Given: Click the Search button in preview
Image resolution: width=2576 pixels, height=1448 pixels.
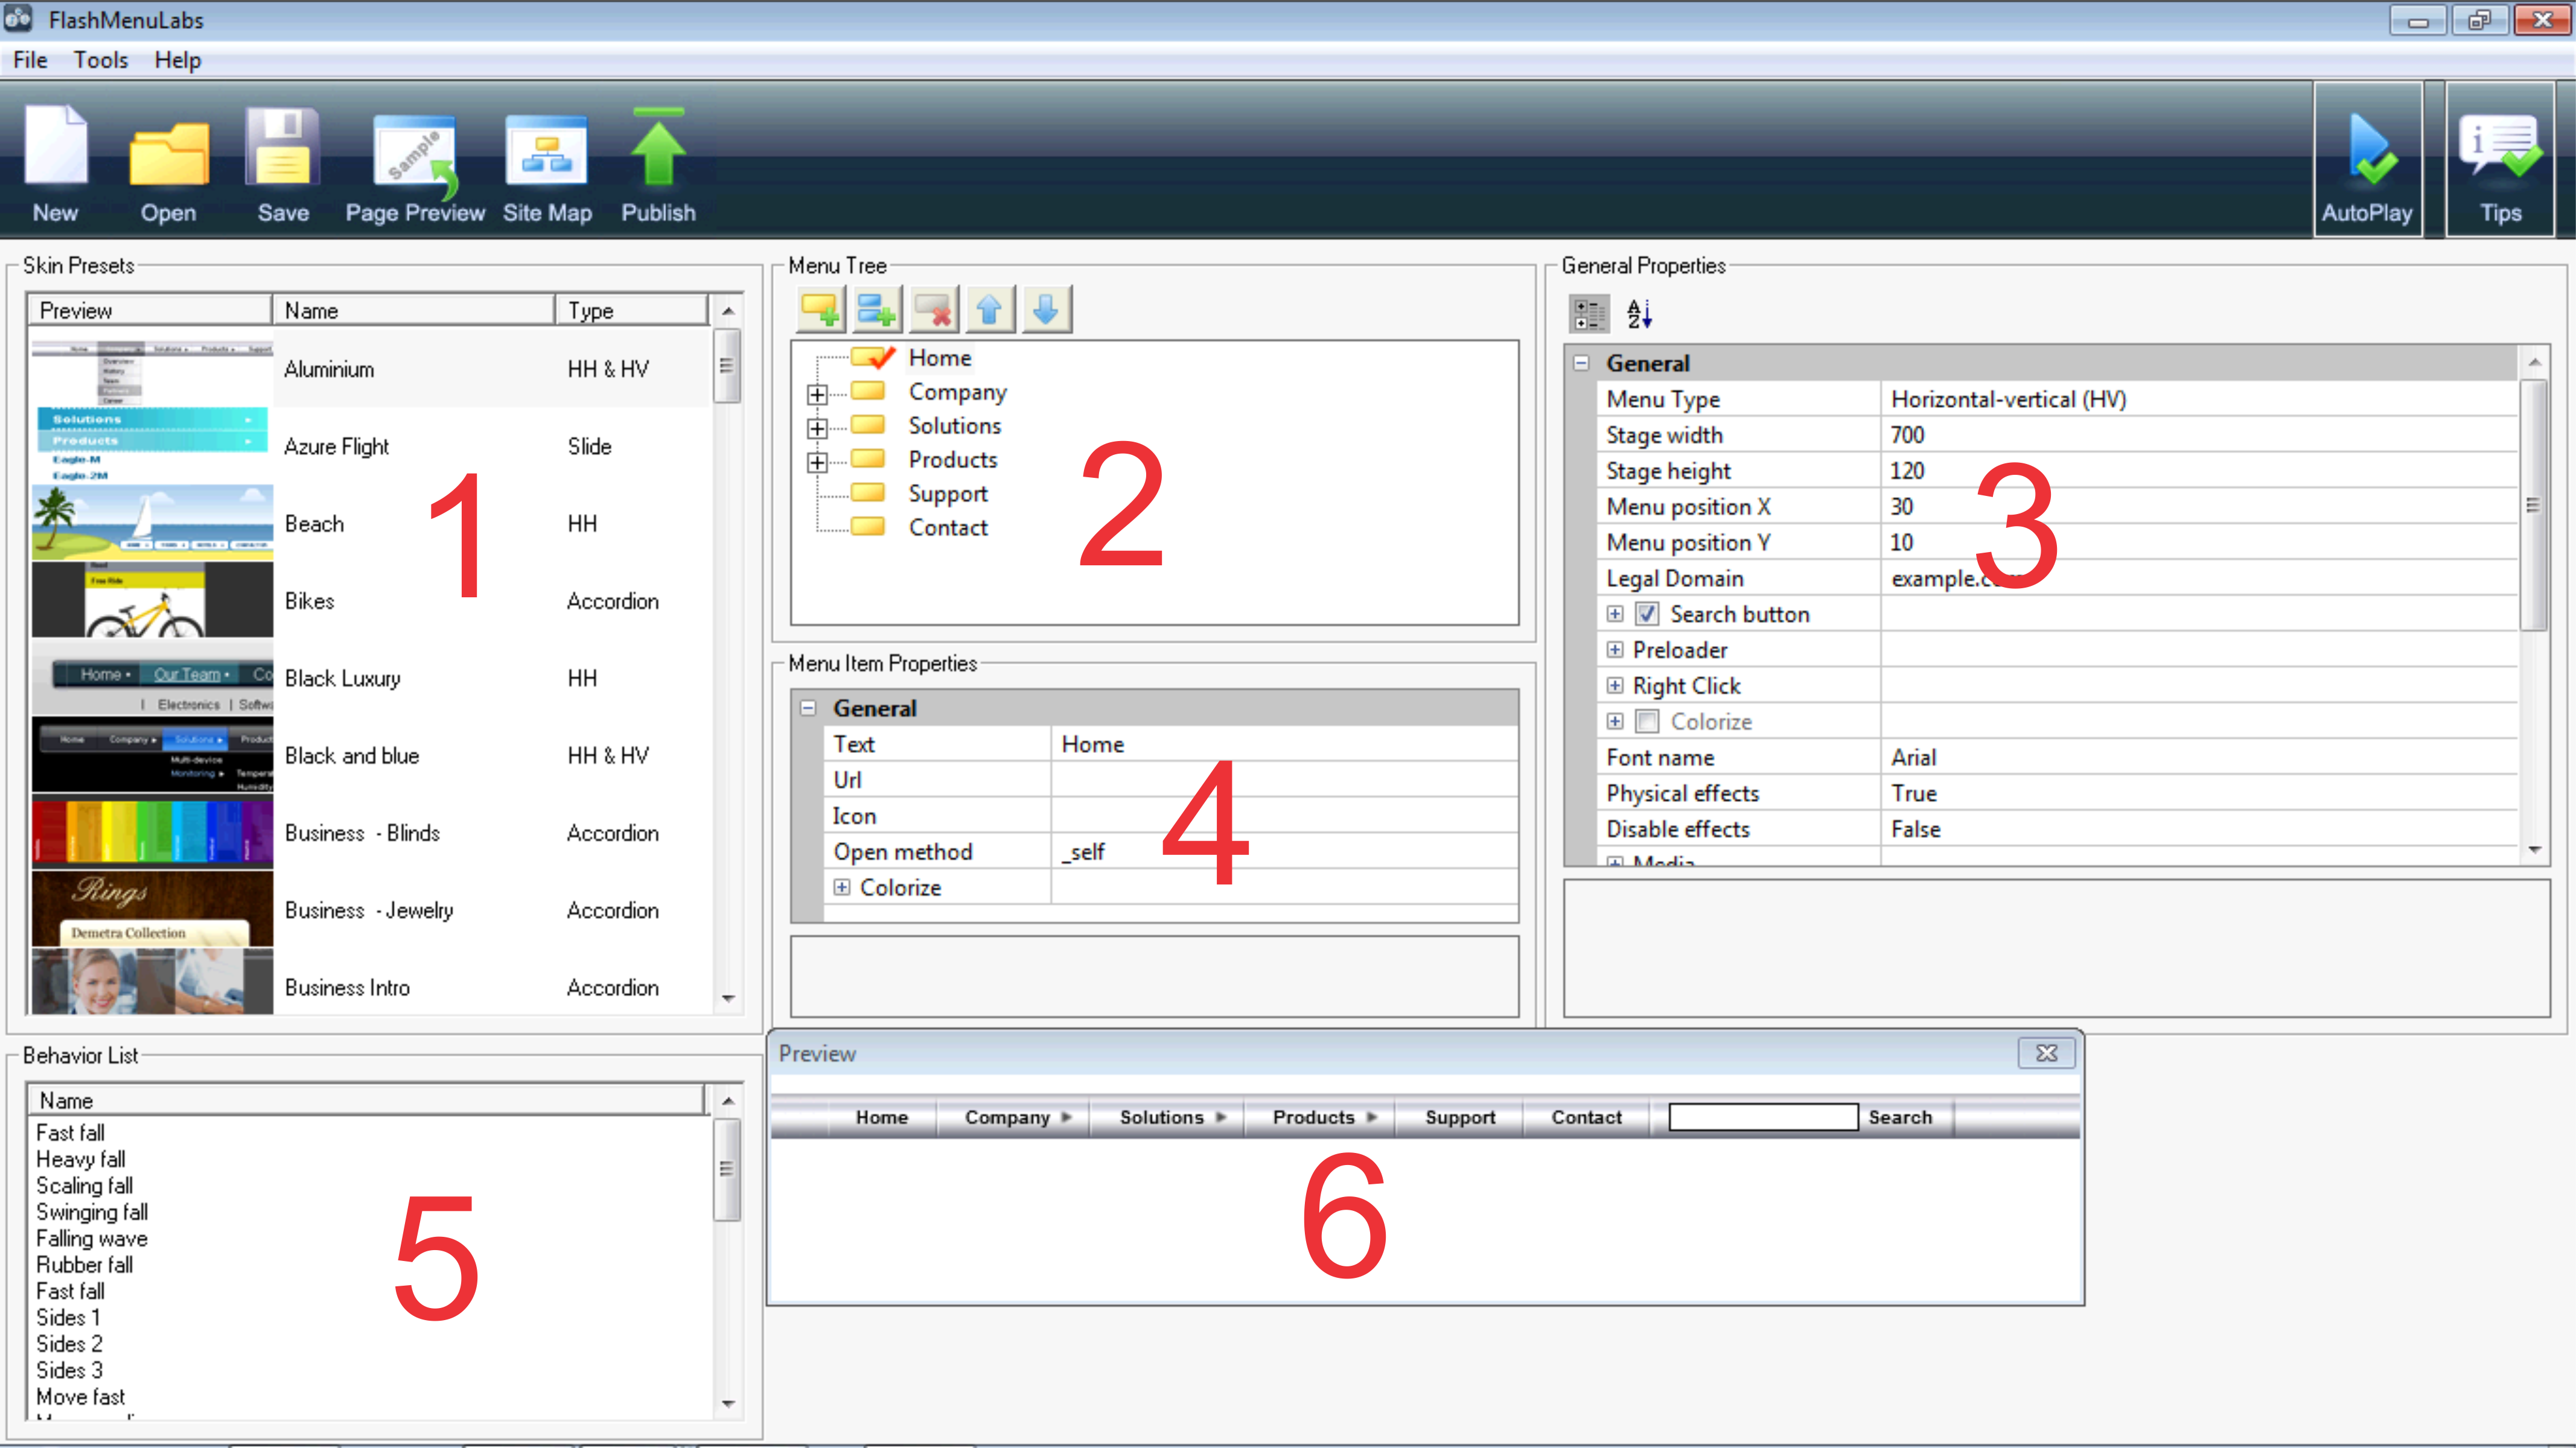Looking at the screenshot, I should point(1899,1117).
